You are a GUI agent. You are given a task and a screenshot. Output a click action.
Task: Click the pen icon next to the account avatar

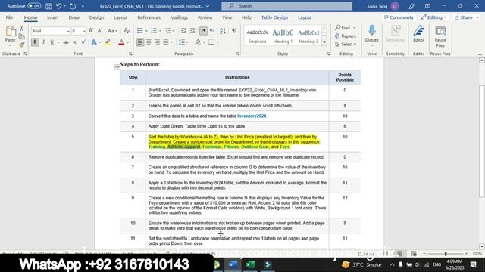click(x=411, y=6)
